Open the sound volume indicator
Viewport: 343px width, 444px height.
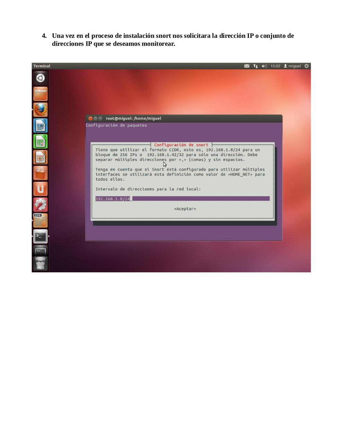coord(264,66)
